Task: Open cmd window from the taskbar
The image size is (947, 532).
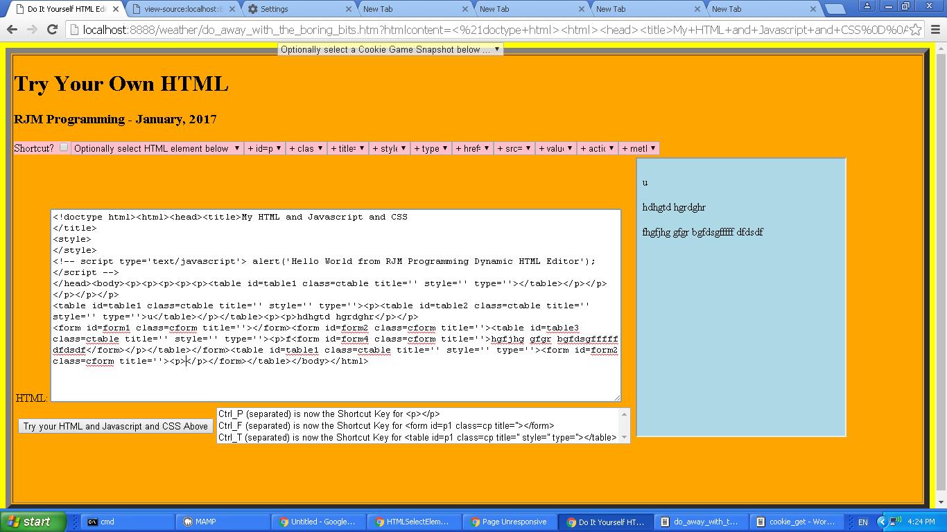Action: click(125, 522)
